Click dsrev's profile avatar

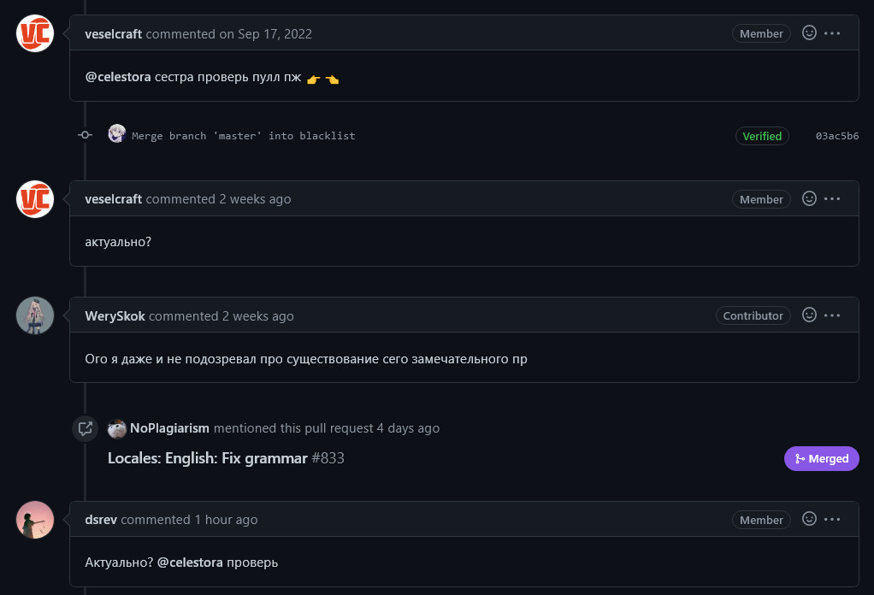click(35, 520)
